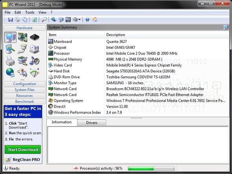Expand the Resources category

coord(24,96)
